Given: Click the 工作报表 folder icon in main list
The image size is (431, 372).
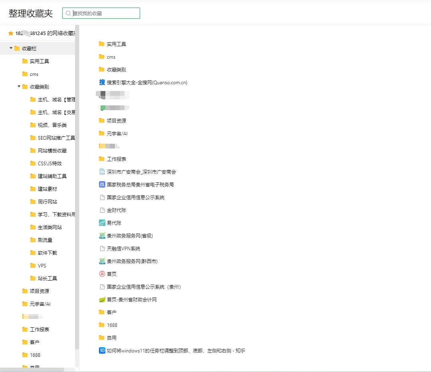Looking at the screenshot, I should pos(102,158).
